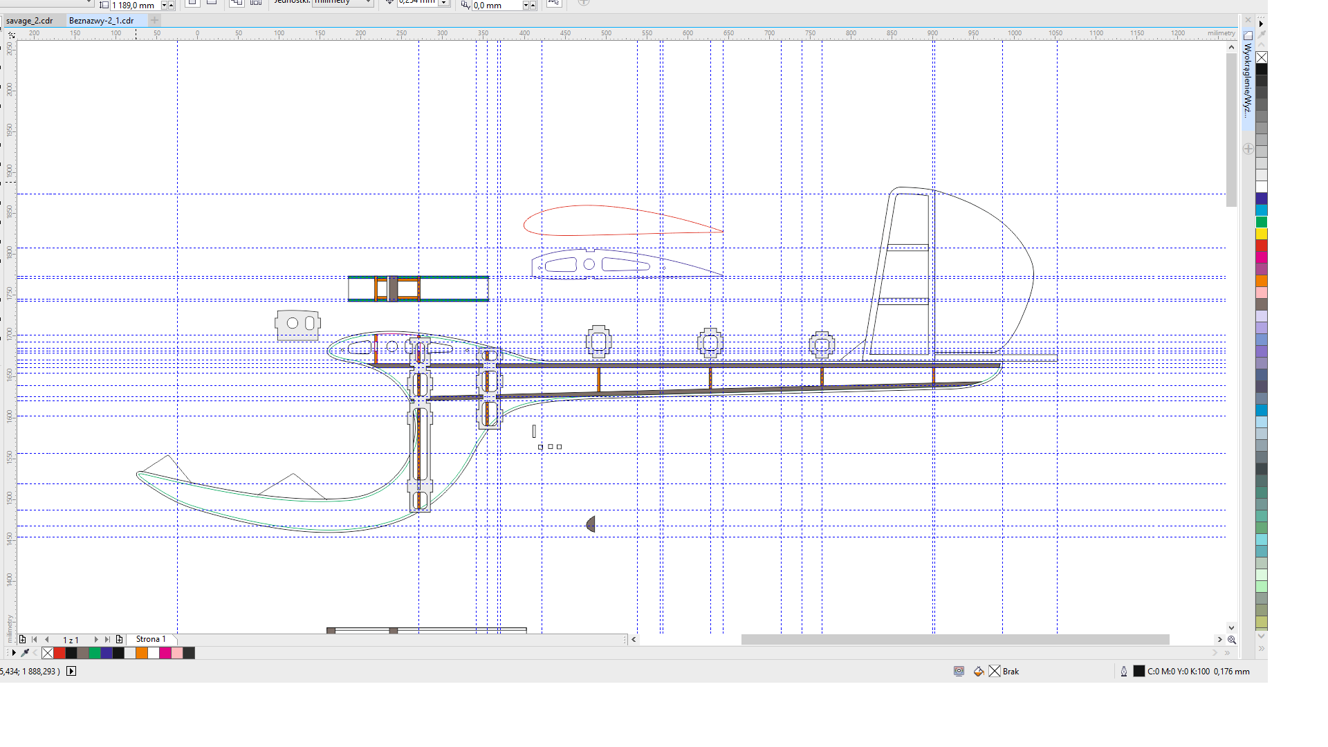Select the no-fill X swatch atop the palette
Viewport: 1328px width, 747px height.
1262,57
